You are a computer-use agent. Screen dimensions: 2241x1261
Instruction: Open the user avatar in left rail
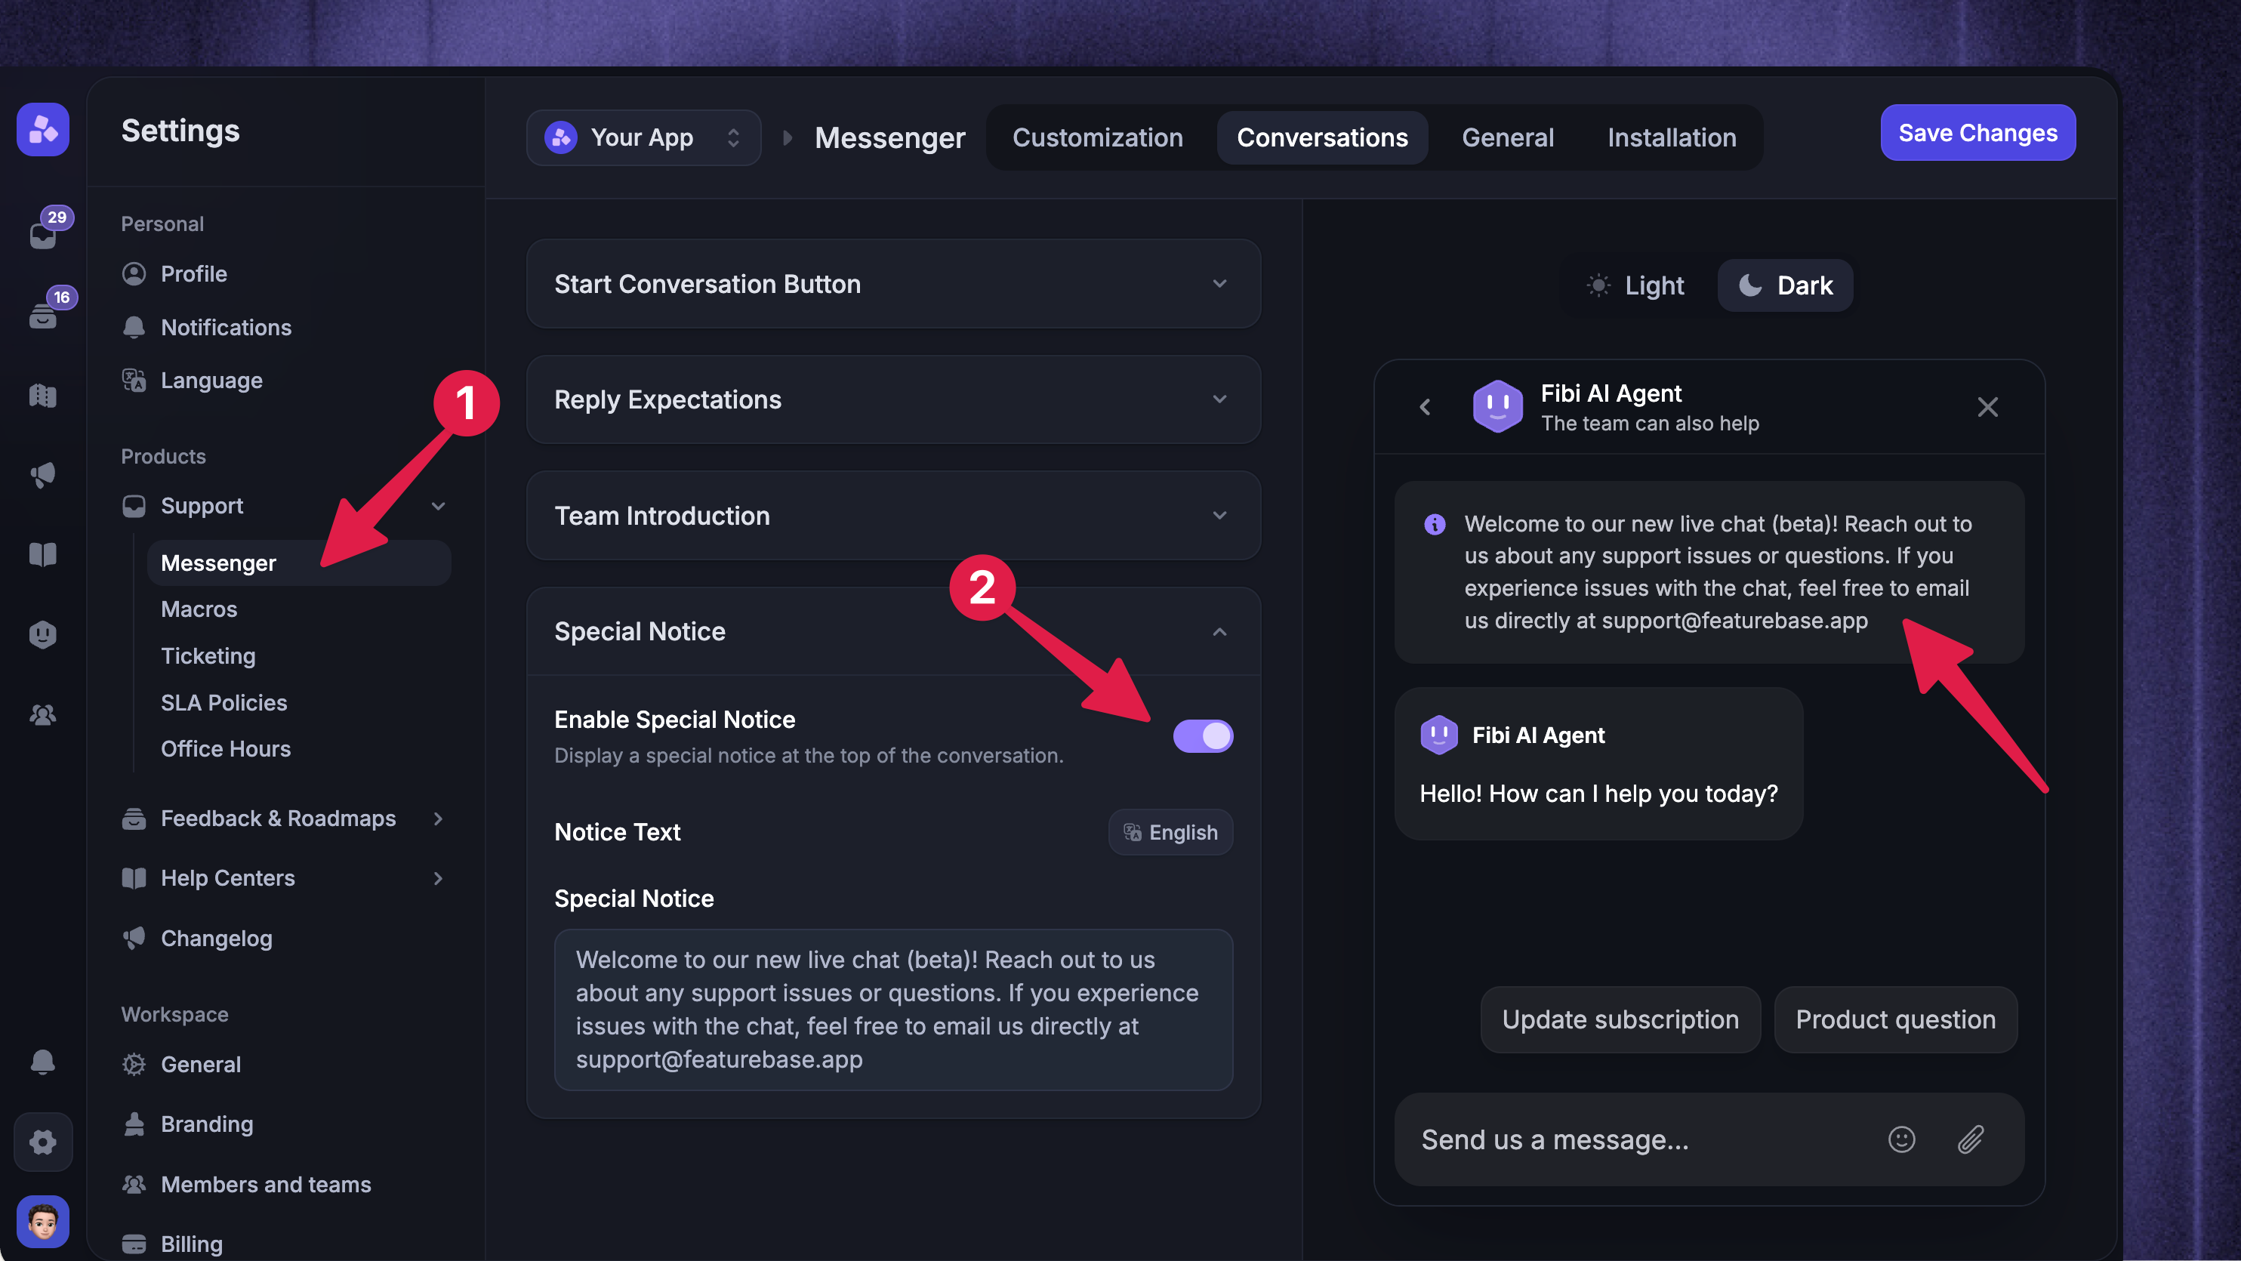pos(42,1222)
